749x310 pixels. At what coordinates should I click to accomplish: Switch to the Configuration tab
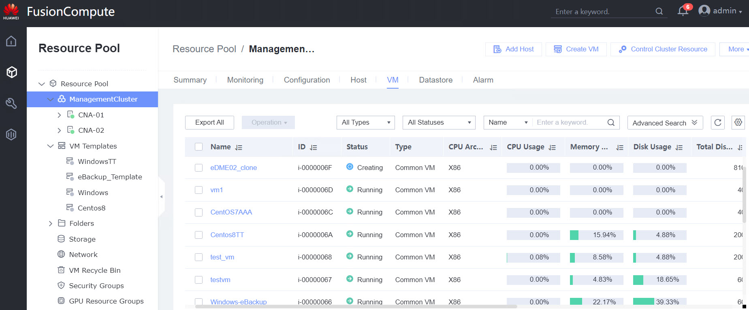[x=307, y=80]
